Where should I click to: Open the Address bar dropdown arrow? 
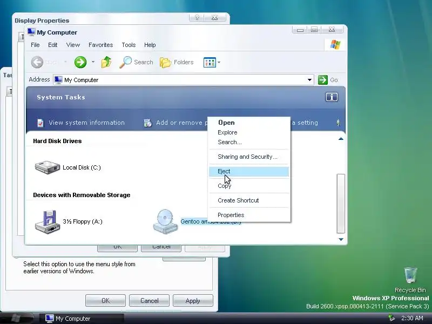[309, 80]
